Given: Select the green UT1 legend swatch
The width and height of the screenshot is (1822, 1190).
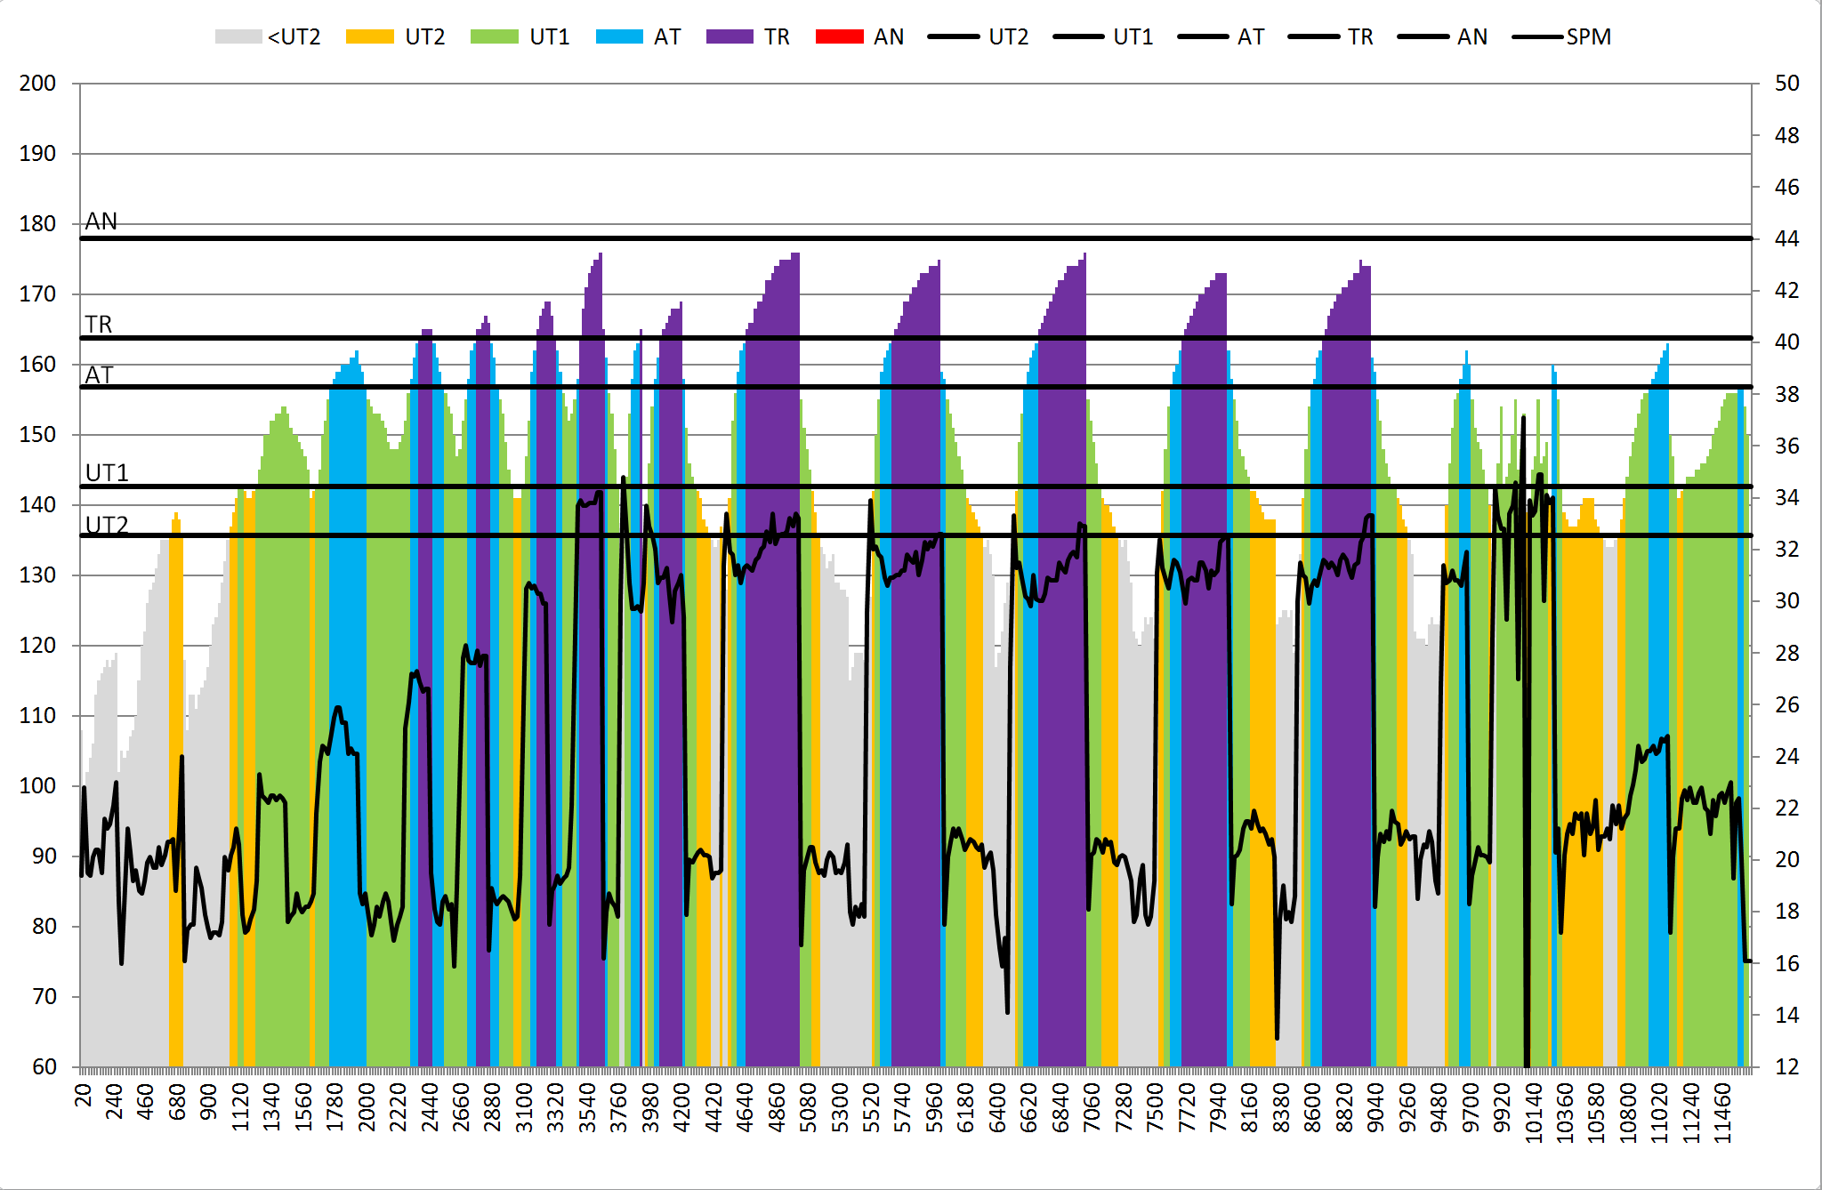Looking at the screenshot, I should (x=494, y=36).
